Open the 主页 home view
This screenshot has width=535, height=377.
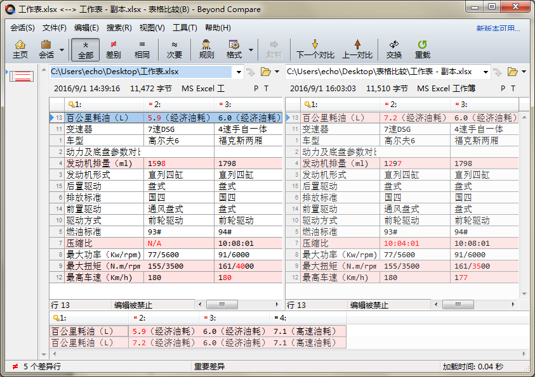pyautogui.click(x=20, y=48)
